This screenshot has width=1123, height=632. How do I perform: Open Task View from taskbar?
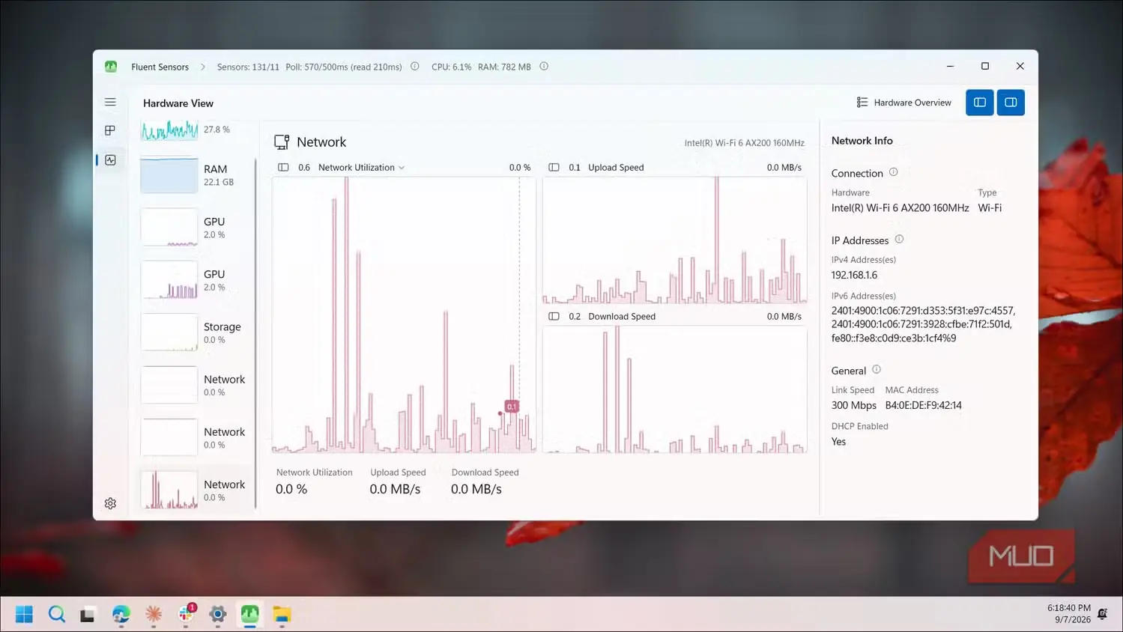click(88, 614)
